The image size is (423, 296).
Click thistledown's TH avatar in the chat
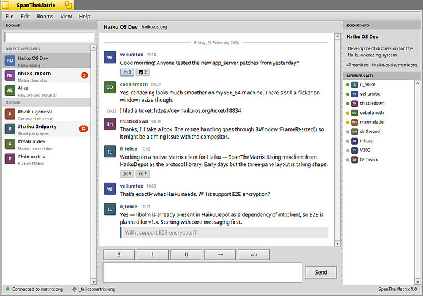[x=110, y=124]
